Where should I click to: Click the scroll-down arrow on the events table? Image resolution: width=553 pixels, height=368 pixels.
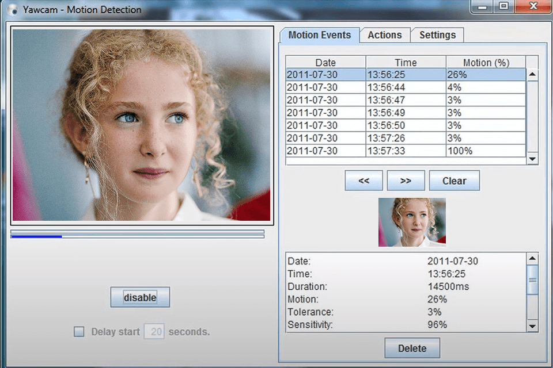coord(532,159)
